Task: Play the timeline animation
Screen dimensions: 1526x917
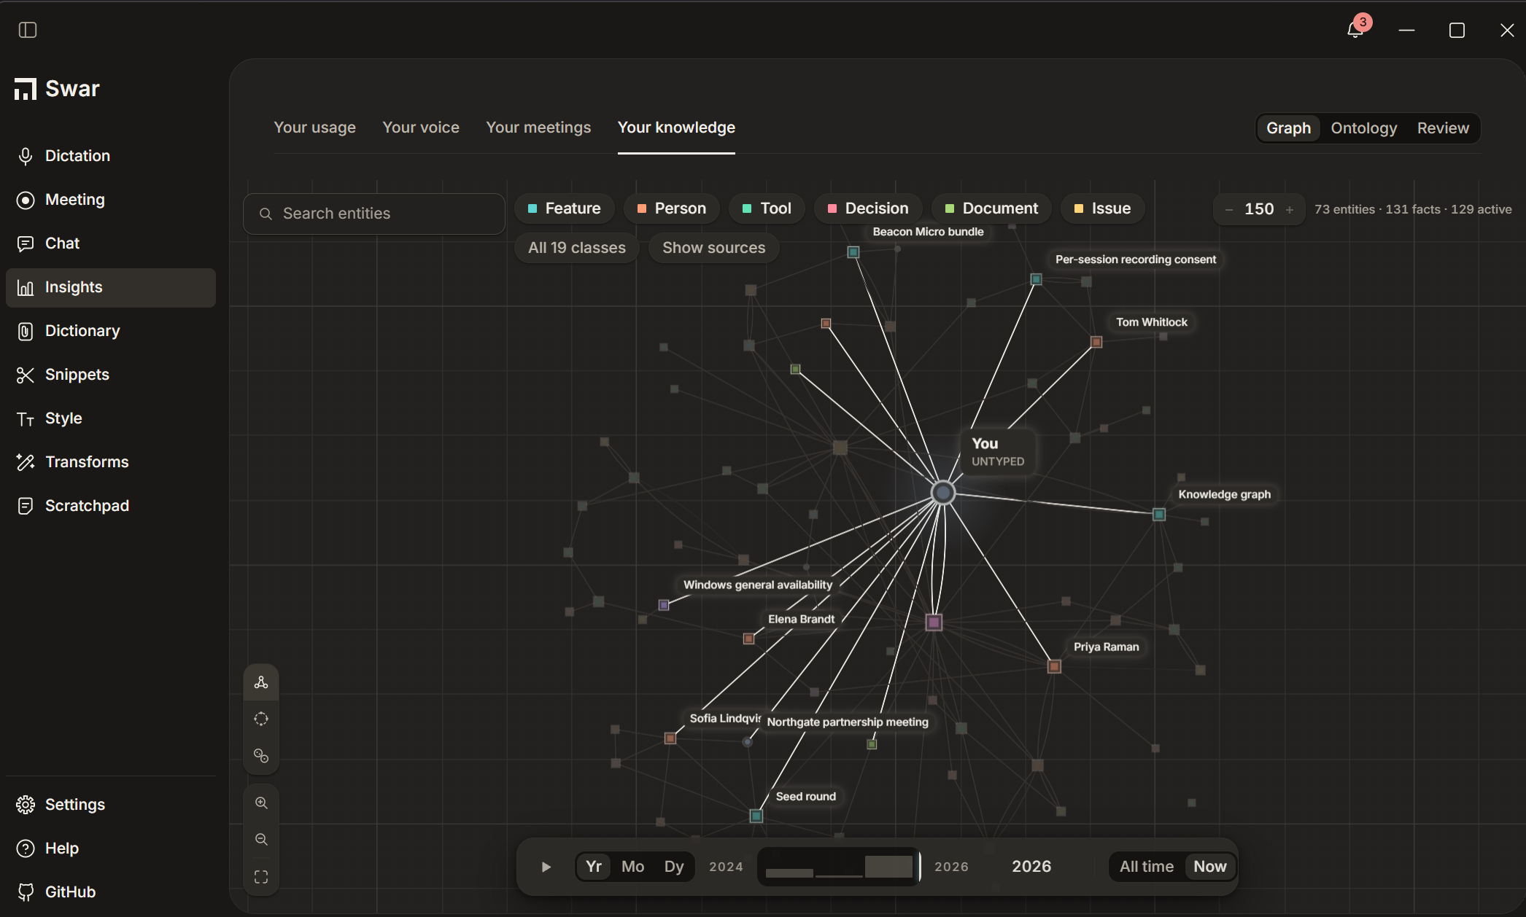Action: 546,867
